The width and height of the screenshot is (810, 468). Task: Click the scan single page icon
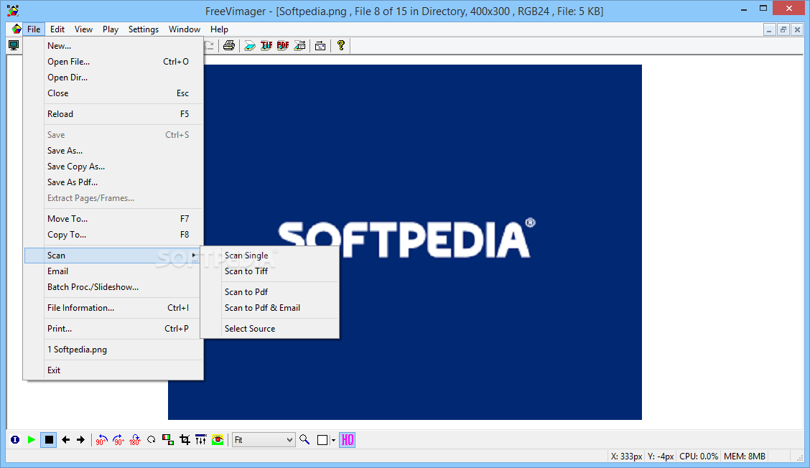coord(249,45)
